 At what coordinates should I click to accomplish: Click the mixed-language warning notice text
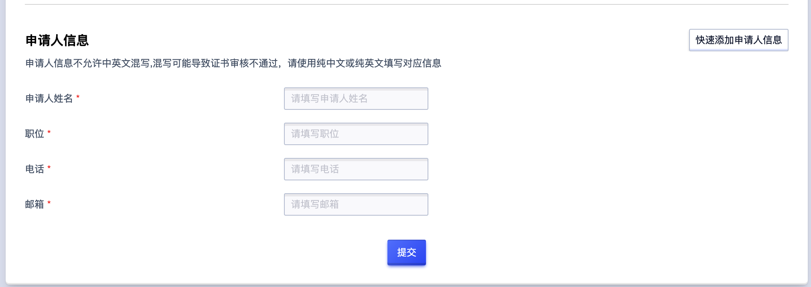coord(233,63)
